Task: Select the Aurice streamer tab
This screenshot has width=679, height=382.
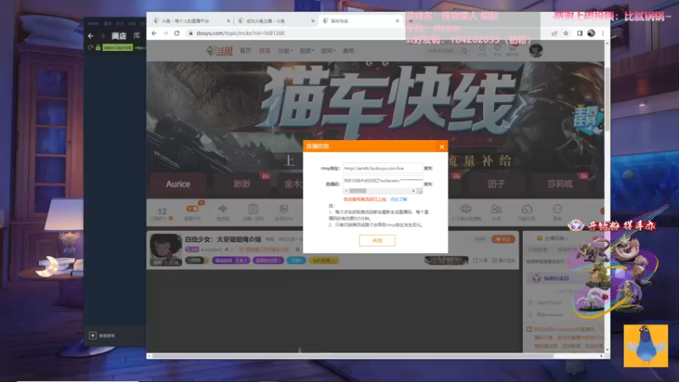Action: pos(178,183)
